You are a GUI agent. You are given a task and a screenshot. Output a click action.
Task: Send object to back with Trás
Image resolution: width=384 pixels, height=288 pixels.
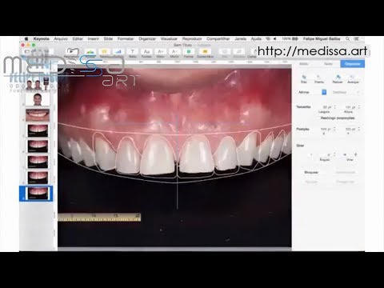[303, 78]
